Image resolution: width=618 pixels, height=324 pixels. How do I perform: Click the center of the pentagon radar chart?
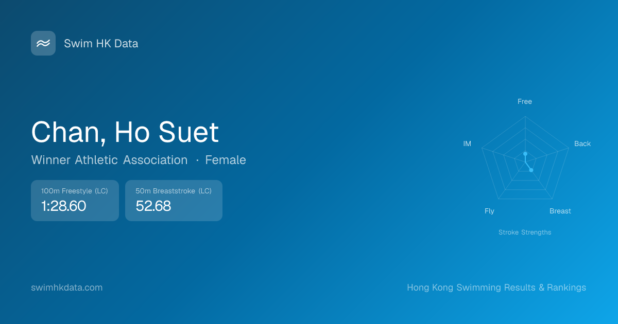525,162
